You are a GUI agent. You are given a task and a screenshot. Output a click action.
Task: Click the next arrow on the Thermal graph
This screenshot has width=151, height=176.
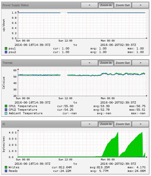tap(140, 63)
